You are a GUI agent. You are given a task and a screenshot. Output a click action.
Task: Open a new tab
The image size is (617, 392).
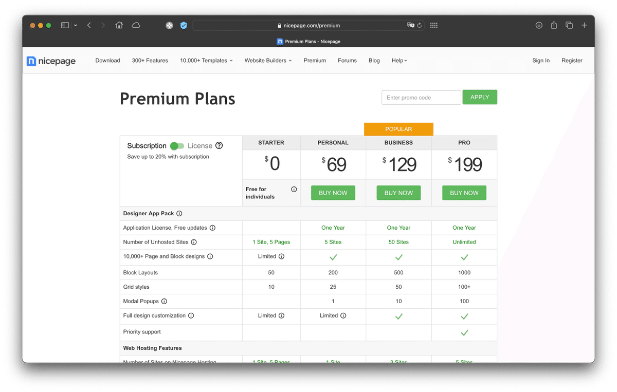[x=584, y=25]
